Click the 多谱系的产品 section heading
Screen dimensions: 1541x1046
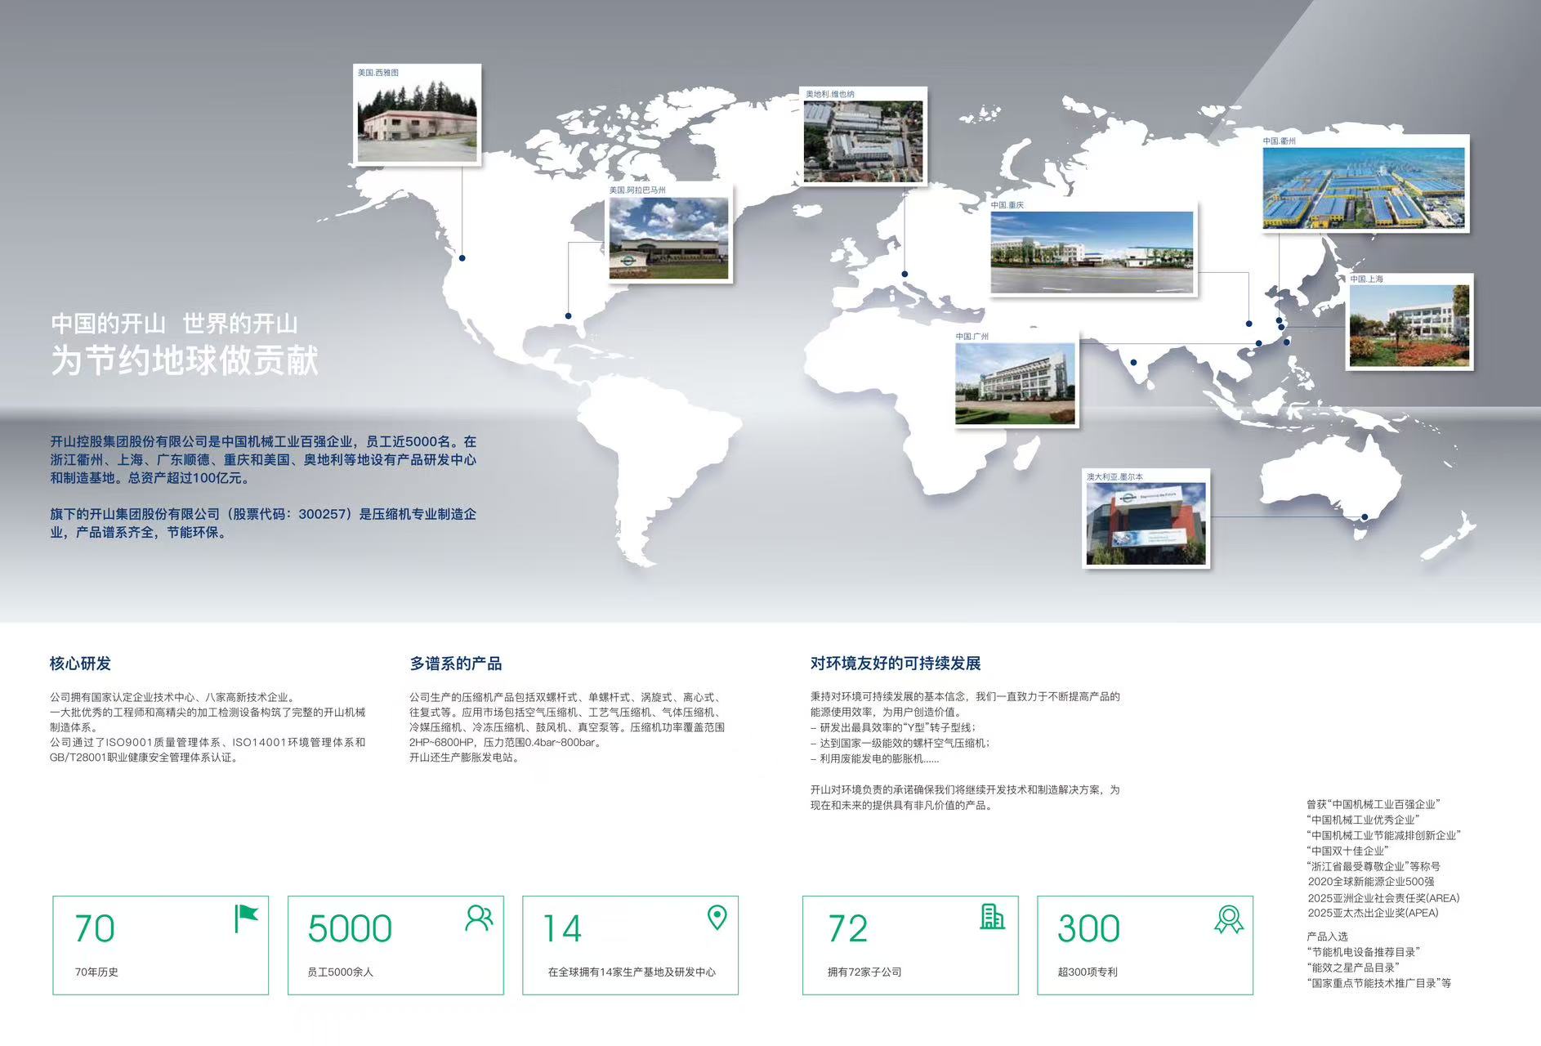point(456,664)
